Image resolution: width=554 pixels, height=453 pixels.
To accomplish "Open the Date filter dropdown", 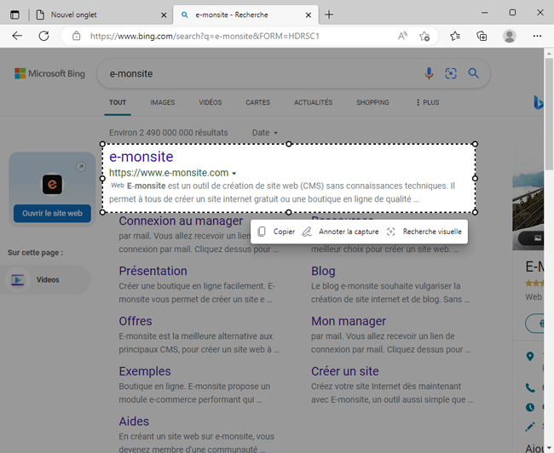I will pos(265,133).
